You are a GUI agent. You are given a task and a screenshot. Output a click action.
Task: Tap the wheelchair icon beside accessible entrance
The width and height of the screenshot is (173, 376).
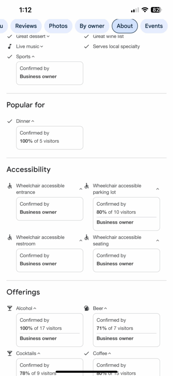[10, 186]
